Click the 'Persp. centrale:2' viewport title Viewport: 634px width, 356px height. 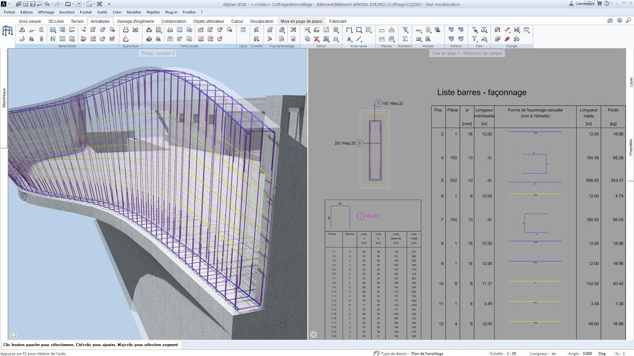point(158,53)
